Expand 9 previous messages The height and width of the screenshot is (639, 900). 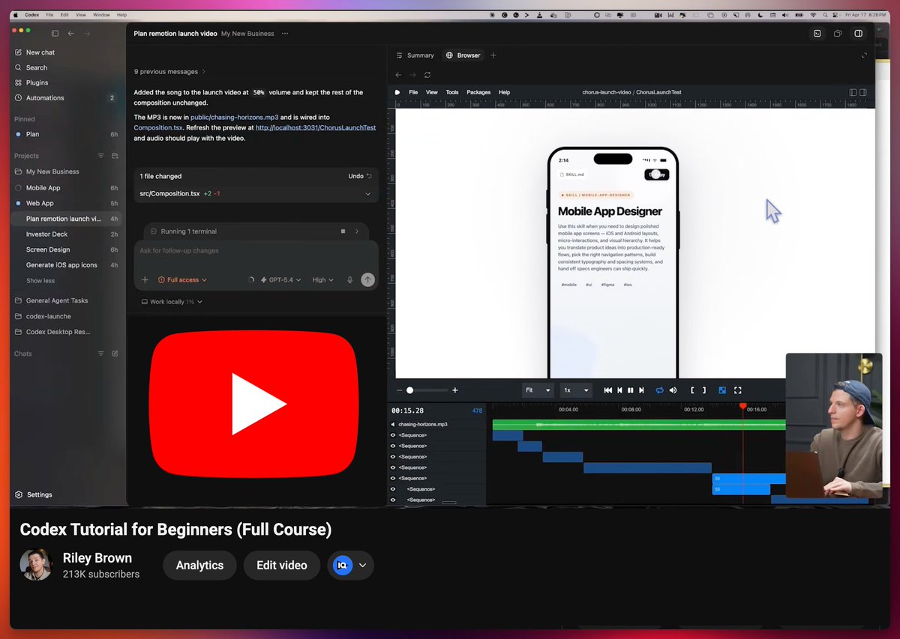pos(170,72)
